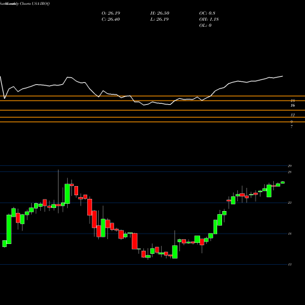Click the 22 price axis label
This screenshot has width=305, height=305.
coord(290,203)
